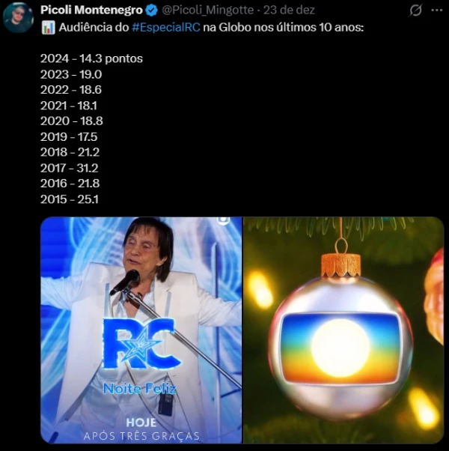Open the Christmas ornament image

(344, 330)
